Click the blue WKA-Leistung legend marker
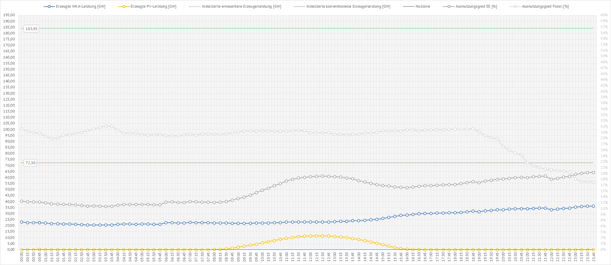This screenshot has width=611, height=265. [x=49, y=7]
